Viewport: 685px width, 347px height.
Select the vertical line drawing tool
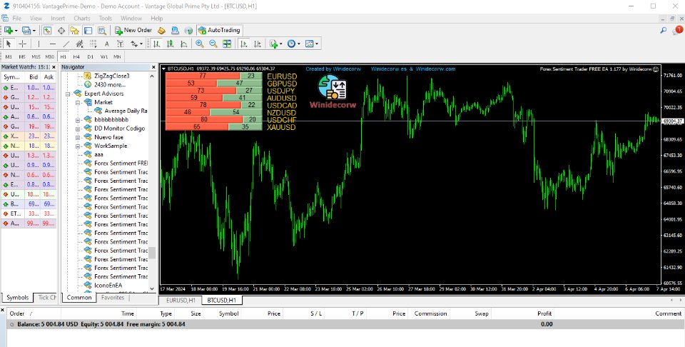pos(39,44)
